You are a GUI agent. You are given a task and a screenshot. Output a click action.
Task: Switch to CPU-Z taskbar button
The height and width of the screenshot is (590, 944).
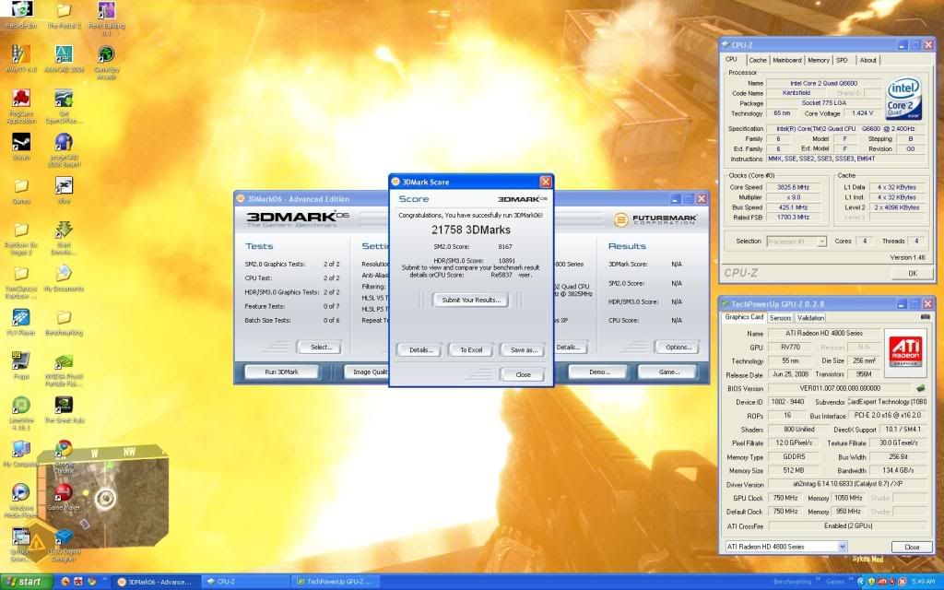point(245,582)
